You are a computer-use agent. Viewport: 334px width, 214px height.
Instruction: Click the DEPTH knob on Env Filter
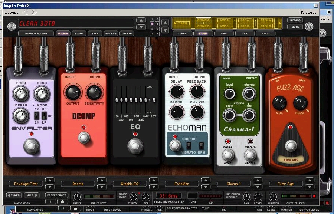click(21, 116)
